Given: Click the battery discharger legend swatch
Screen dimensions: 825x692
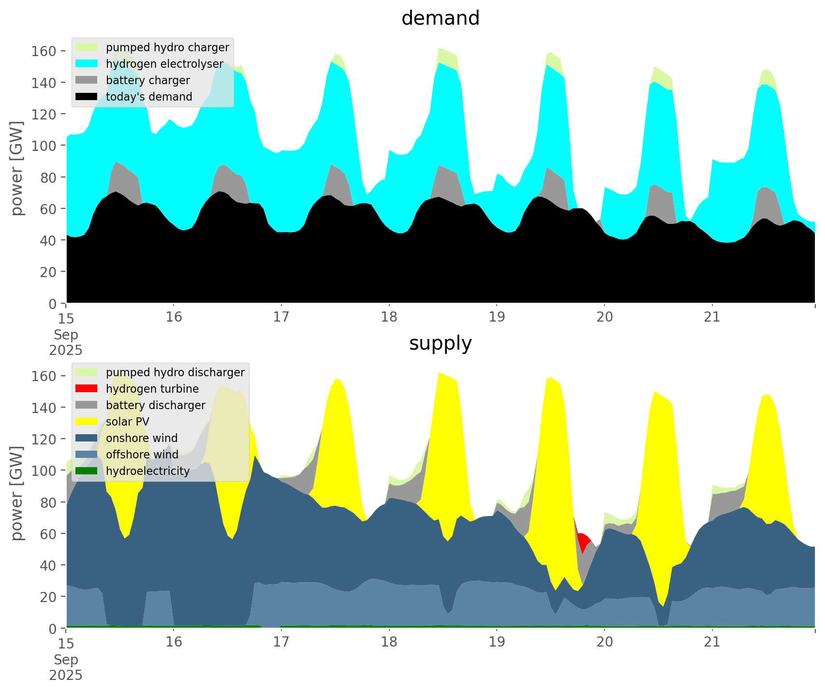Looking at the screenshot, I should pos(87,405).
